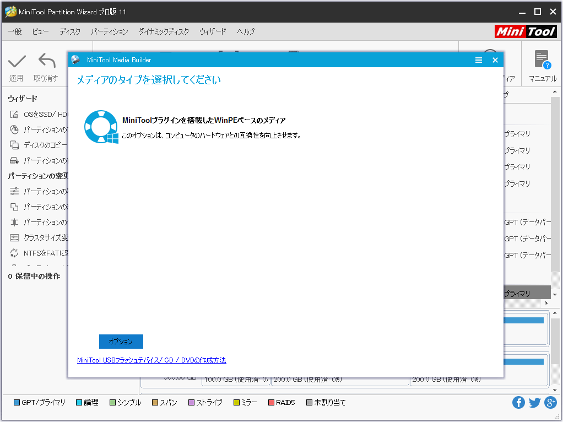Click the 取り消す (Undo) arrow icon

click(x=46, y=61)
